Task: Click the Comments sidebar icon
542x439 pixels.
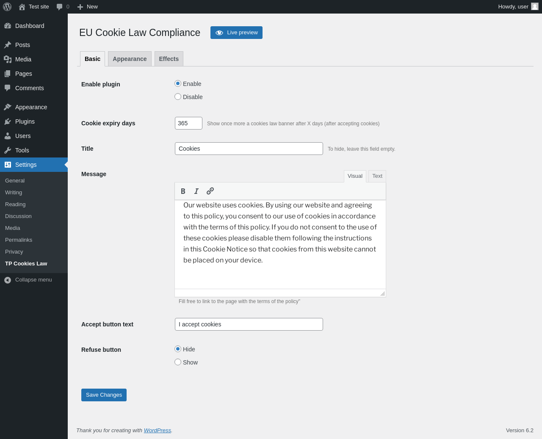Action: coord(8,88)
